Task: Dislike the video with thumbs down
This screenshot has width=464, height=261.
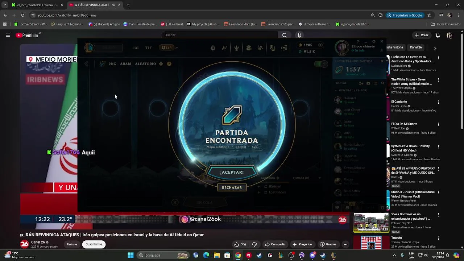Action: pyautogui.click(x=254, y=244)
